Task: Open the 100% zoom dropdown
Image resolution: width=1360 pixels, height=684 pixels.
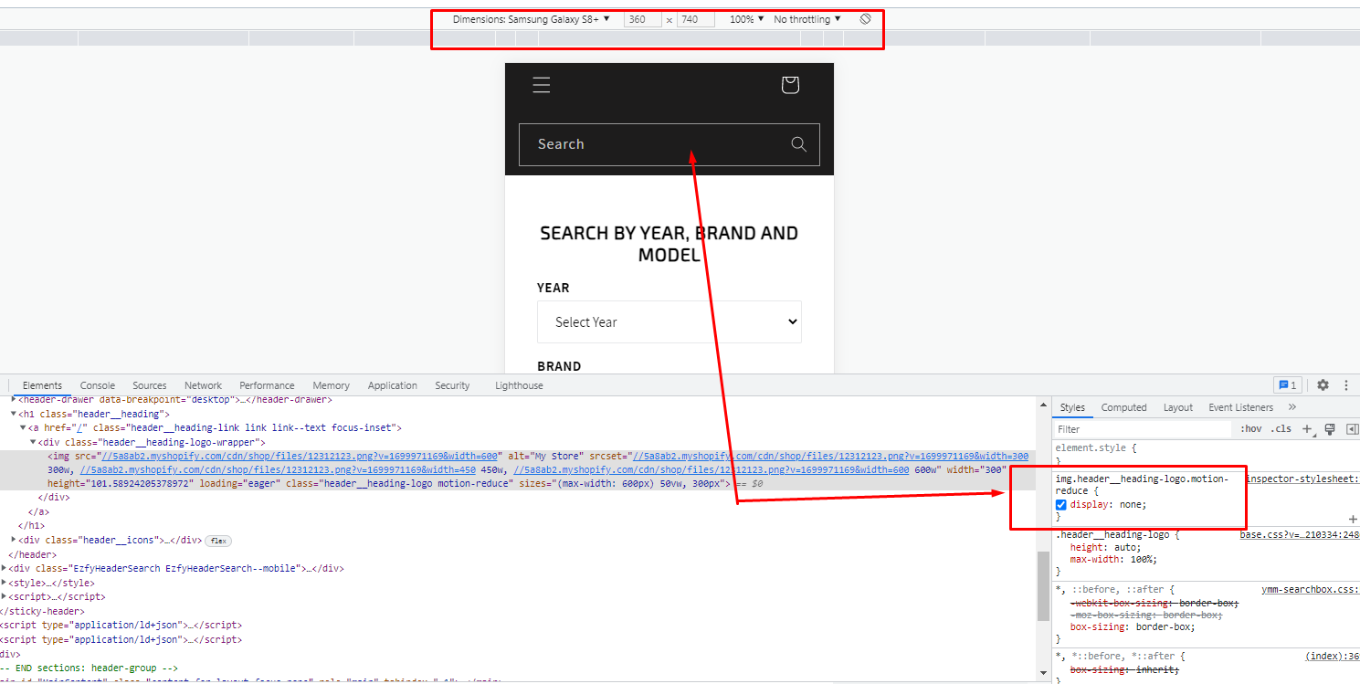Action: 747,19
